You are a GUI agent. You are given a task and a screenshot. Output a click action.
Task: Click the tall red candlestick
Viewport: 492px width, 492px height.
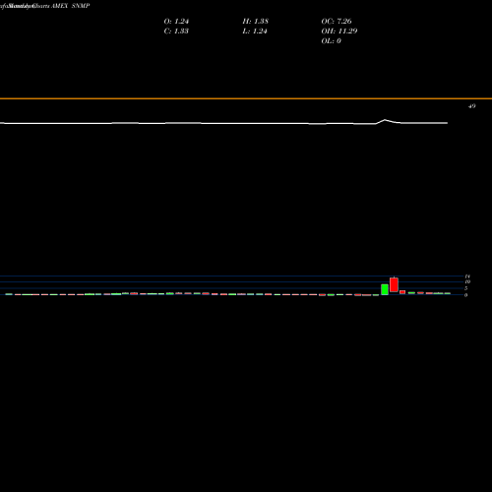tap(394, 284)
